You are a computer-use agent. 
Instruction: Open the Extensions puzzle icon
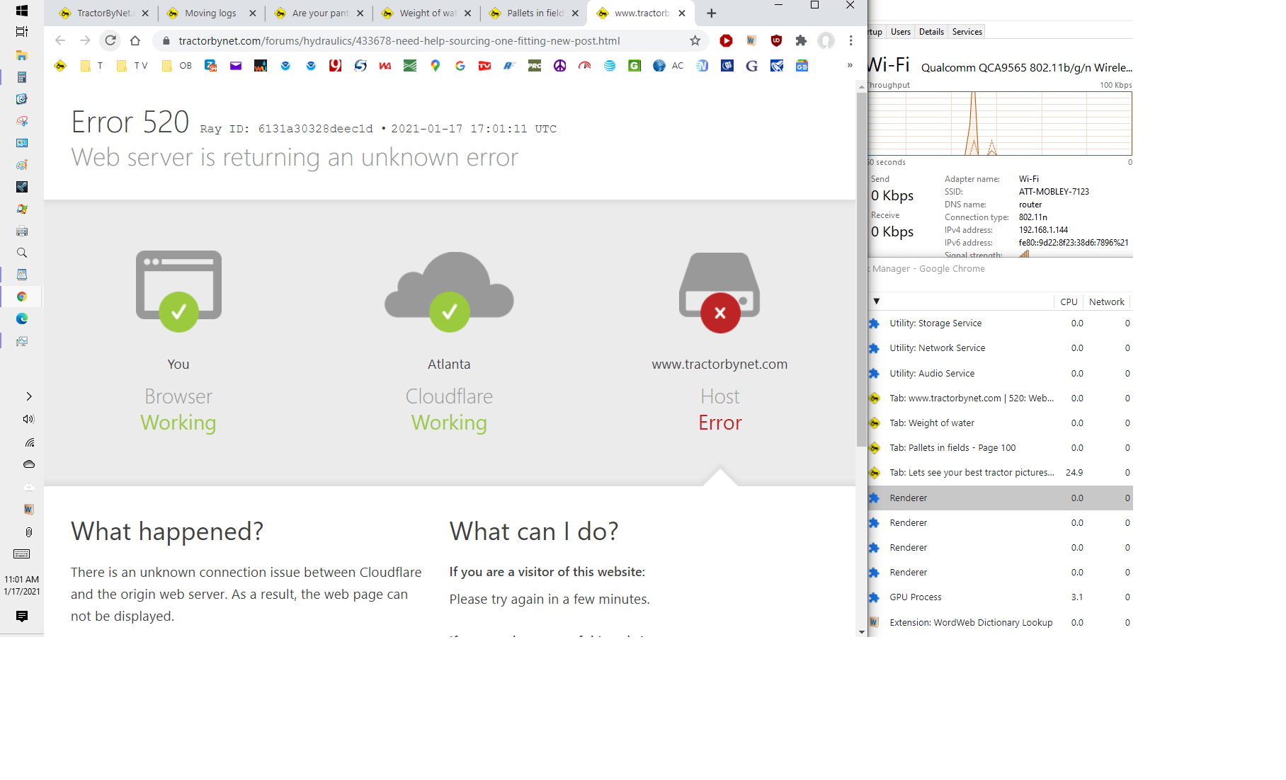coord(801,41)
